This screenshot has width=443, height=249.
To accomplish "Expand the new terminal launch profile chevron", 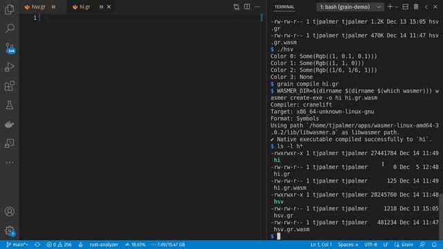I will click(x=397, y=7).
